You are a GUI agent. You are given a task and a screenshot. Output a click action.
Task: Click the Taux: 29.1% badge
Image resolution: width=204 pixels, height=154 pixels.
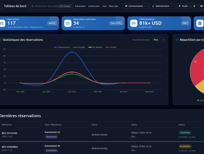[115, 23]
